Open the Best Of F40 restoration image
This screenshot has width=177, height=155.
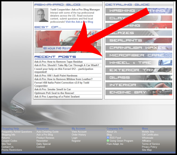click(x=68, y=42)
